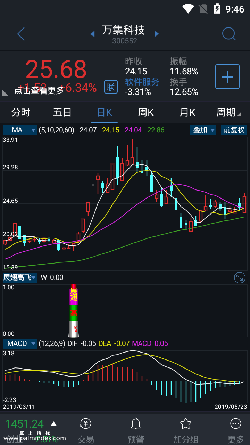
Task: Switch to the 月K tab
Action: point(187,113)
